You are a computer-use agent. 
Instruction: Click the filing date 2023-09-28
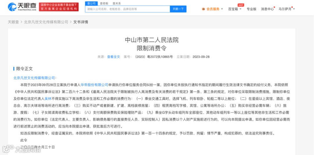coord(201,57)
